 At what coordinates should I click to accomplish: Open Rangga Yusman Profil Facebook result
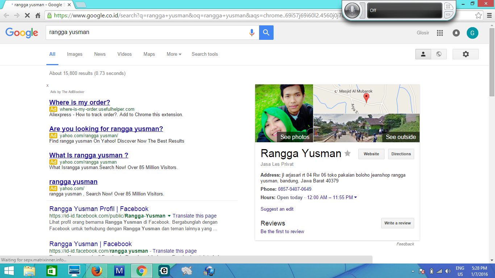click(99, 209)
